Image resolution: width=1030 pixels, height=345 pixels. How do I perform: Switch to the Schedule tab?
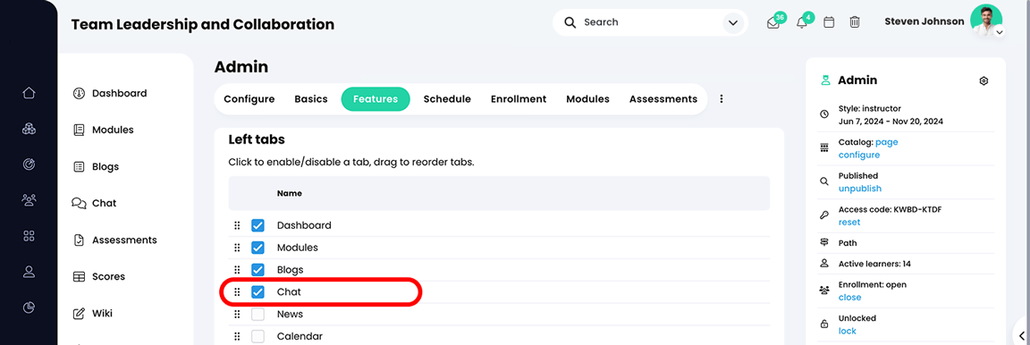click(x=447, y=99)
